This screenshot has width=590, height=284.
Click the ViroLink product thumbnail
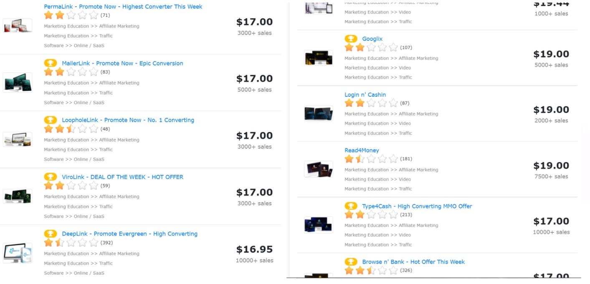18,196
